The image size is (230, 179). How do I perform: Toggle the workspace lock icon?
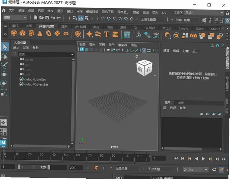point(227,13)
